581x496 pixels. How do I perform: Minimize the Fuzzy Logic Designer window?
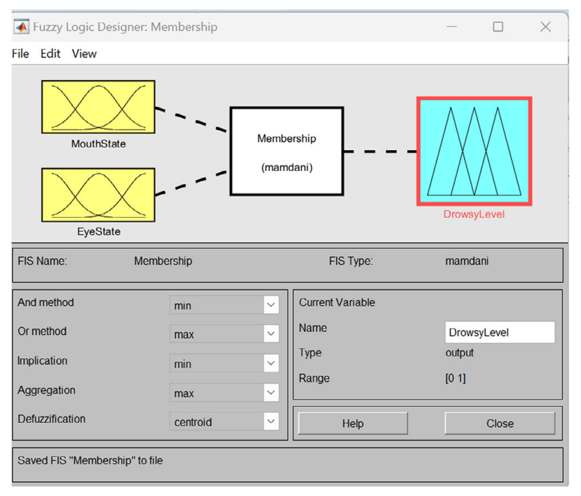(452, 27)
